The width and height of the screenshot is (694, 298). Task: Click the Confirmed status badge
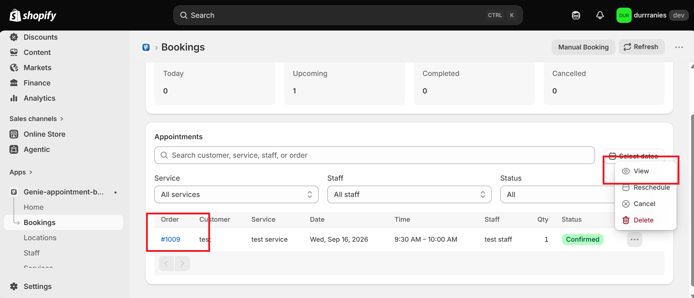pos(583,239)
